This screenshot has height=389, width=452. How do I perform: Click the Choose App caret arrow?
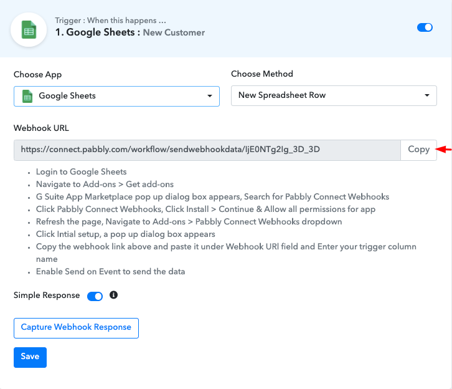coord(210,96)
